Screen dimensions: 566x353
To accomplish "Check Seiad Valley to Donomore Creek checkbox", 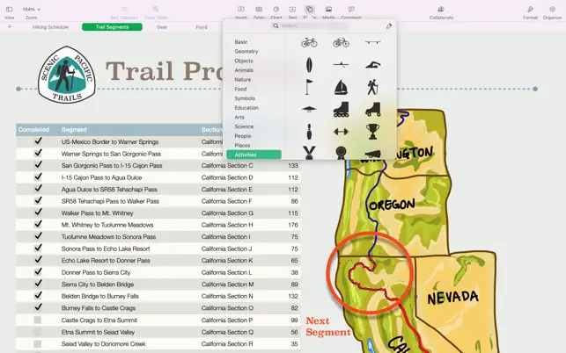I will coord(38,343).
